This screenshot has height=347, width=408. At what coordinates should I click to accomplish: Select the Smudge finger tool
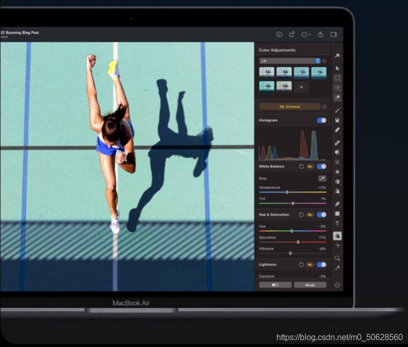click(x=337, y=191)
